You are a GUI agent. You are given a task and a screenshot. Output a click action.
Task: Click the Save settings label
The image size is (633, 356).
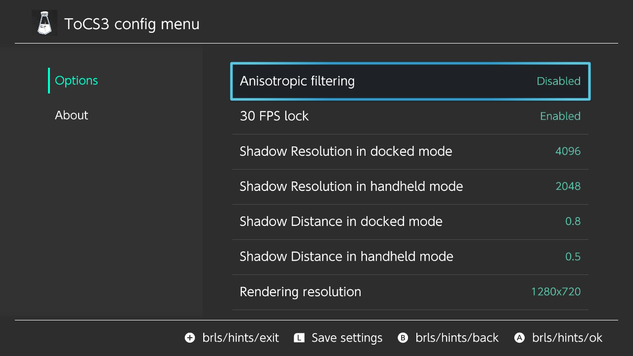[x=347, y=338]
